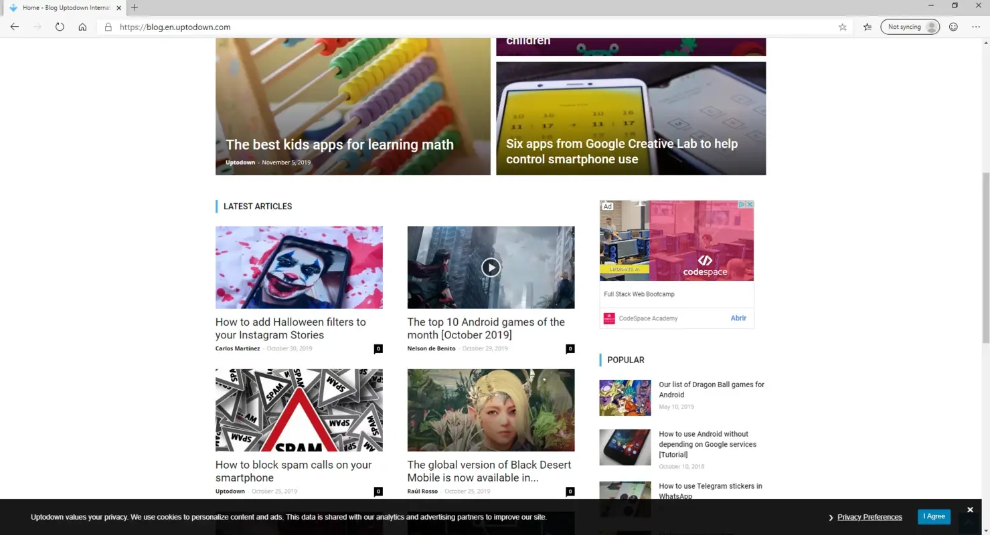Open the Collections icon next to the star
Viewport: 990px width, 535px height.
point(867,27)
